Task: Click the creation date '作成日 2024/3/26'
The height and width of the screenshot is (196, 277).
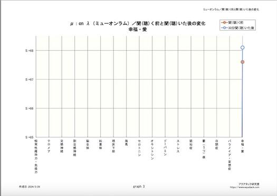Action: [x=30, y=186]
